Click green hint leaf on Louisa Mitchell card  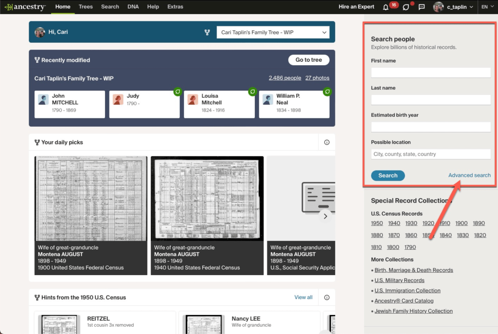252,92
